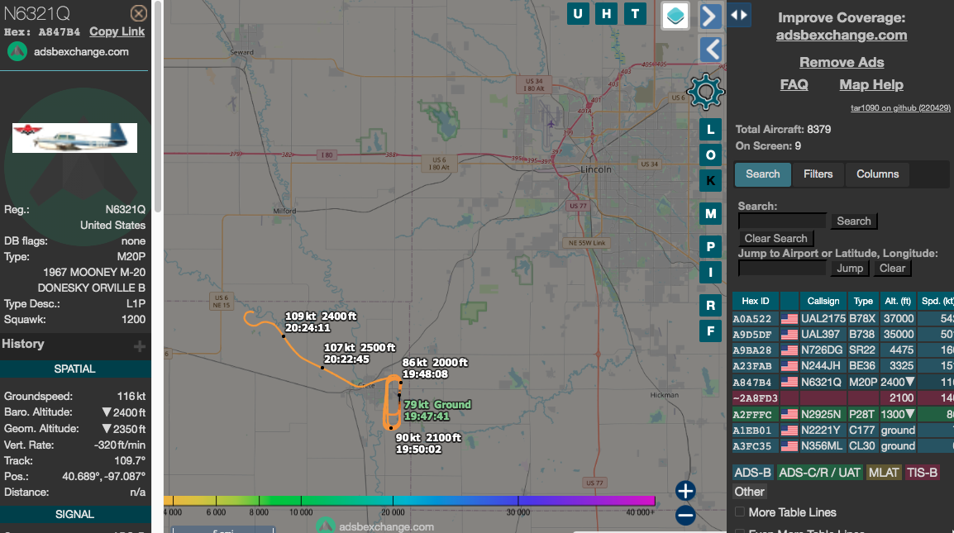Image resolution: width=954 pixels, height=533 pixels.
Task: Click the Clear Search button
Action: (x=775, y=239)
